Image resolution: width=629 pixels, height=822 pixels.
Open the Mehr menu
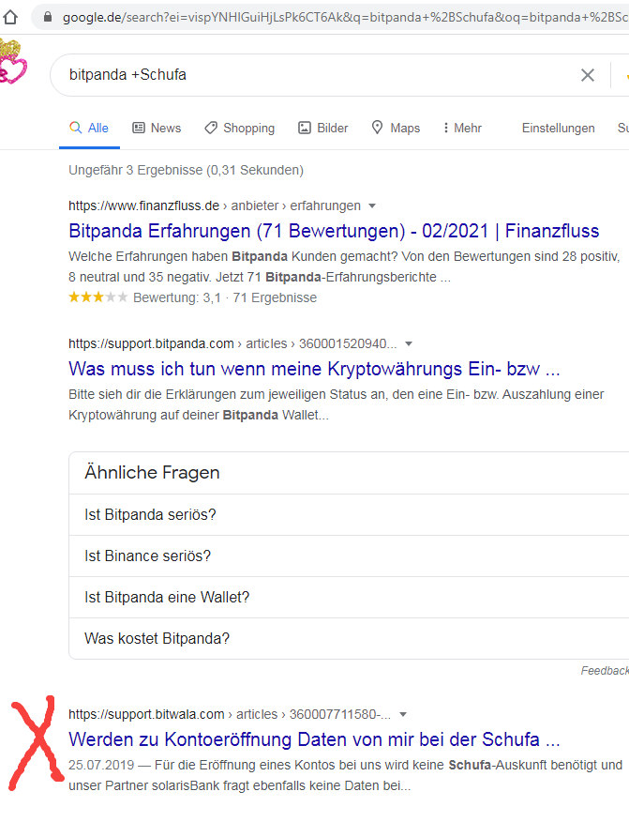462,128
